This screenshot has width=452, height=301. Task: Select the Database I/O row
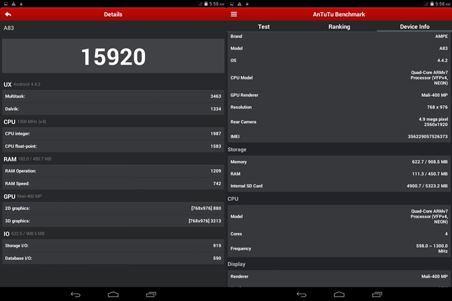click(113, 259)
